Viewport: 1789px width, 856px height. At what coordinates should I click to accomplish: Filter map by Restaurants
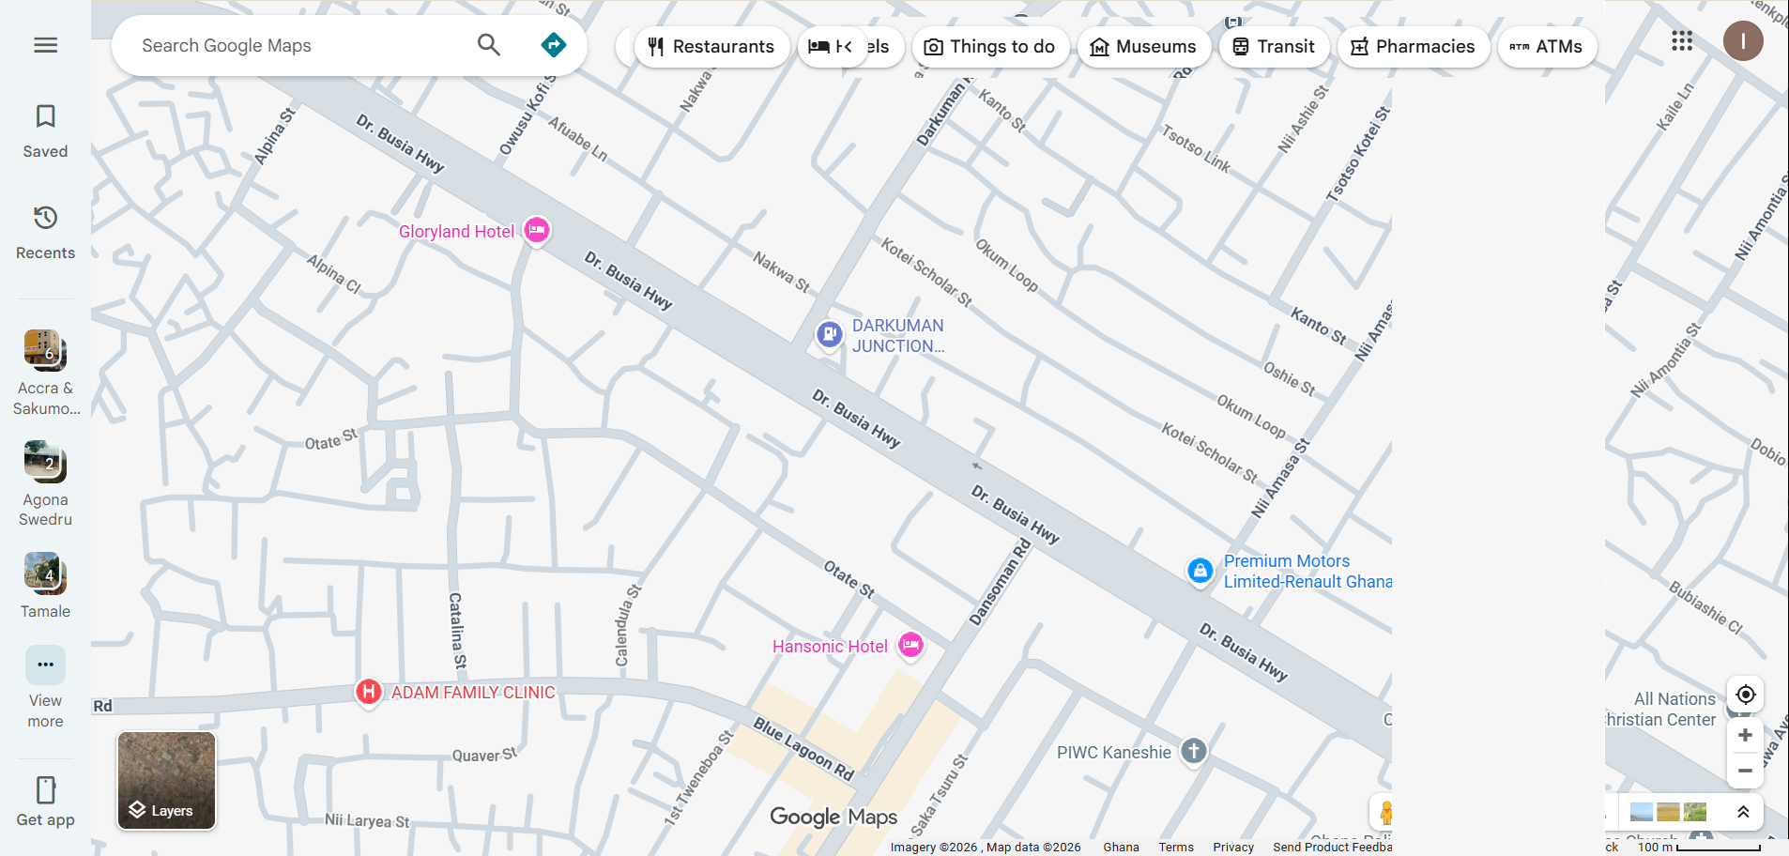(x=711, y=47)
